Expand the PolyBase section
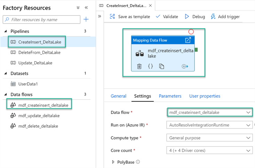This screenshot has width=255, height=168. tap(114, 162)
